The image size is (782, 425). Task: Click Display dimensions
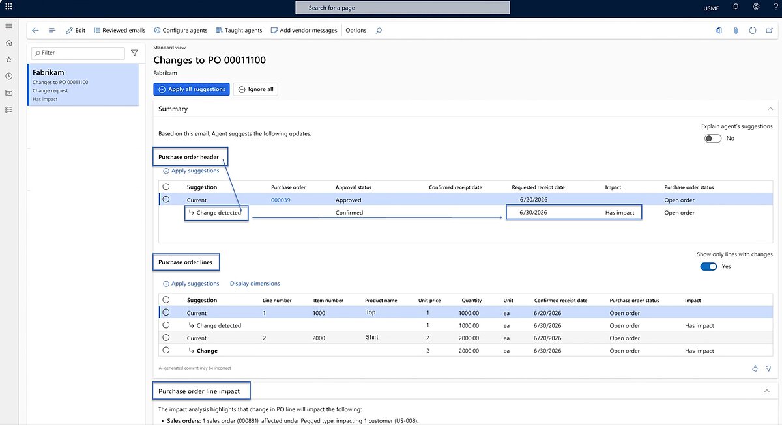pos(255,284)
